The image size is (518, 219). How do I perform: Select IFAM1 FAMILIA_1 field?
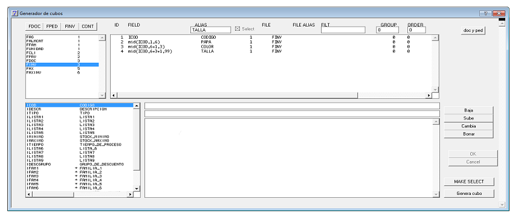pyautogui.click(x=79, y=168)
